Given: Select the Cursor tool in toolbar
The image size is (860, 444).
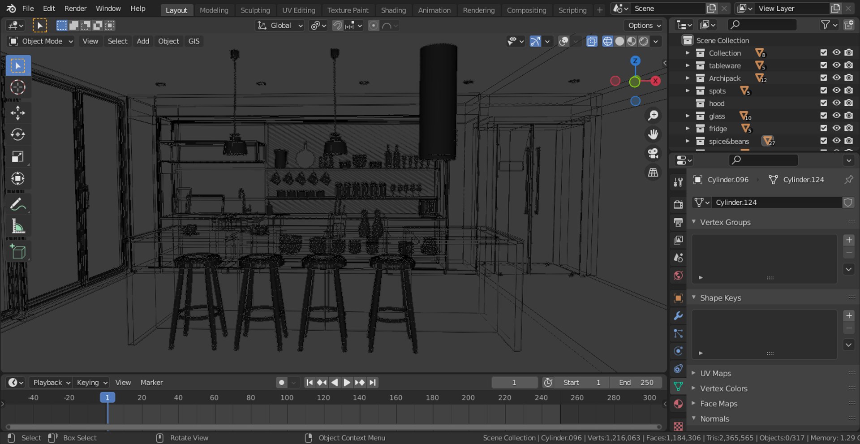Looking at the screenshot, I should [18, 87].
